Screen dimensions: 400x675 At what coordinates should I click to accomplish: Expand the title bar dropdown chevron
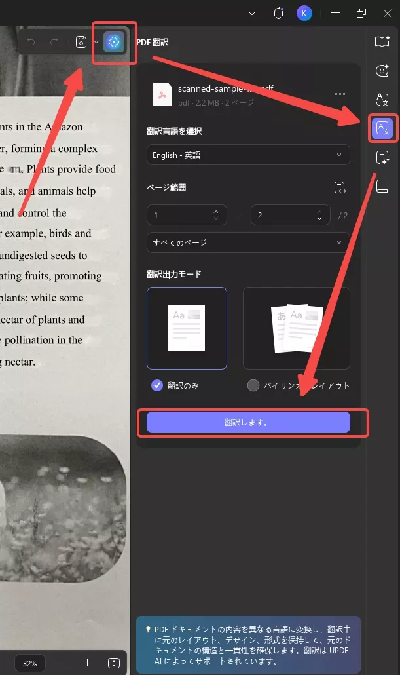click(252, 13)
